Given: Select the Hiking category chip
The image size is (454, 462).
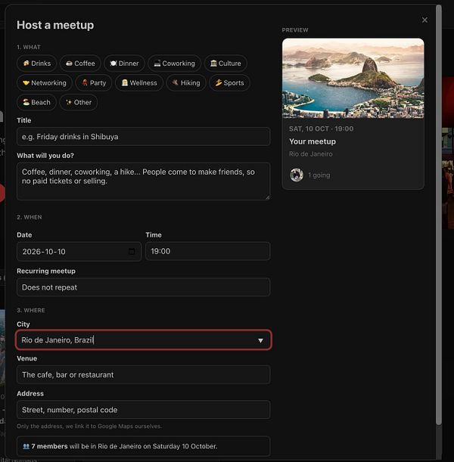Looking at the screenshot, I should coord(186,82).
